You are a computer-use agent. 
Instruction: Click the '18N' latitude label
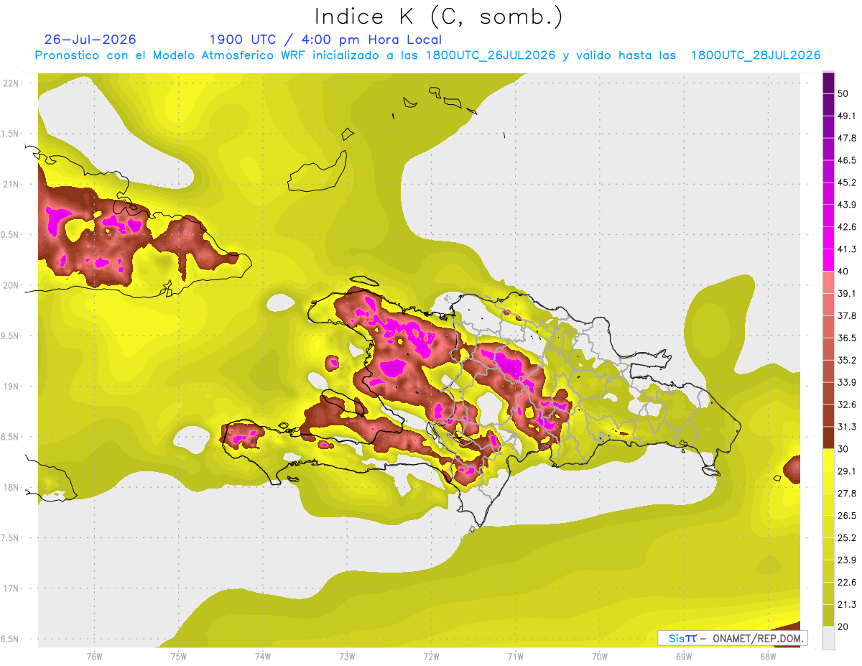[x=11, y=488]
